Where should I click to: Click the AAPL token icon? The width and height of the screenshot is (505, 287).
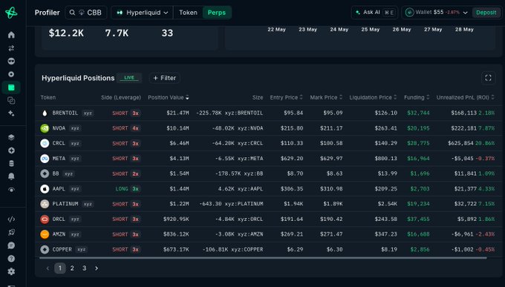tap(45, 189)
